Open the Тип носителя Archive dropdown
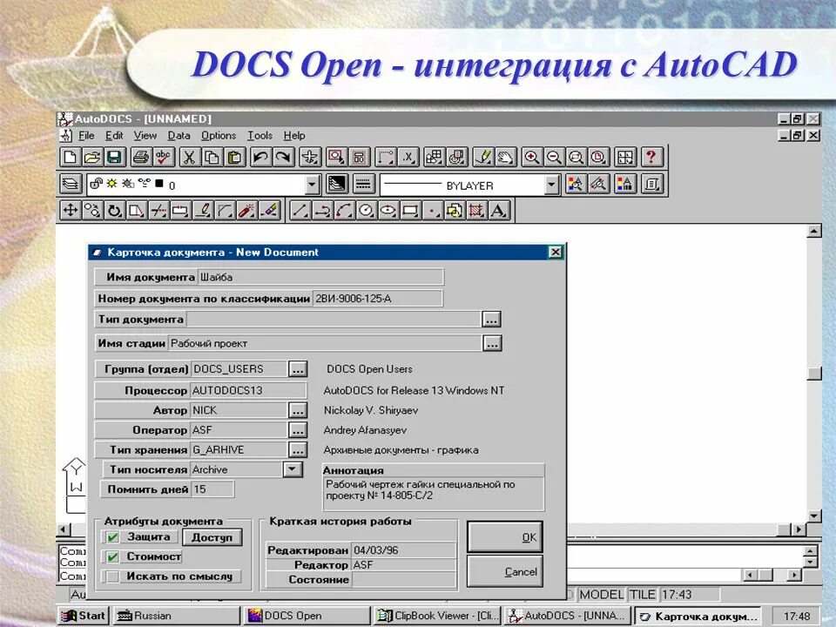 click(293, 469)
